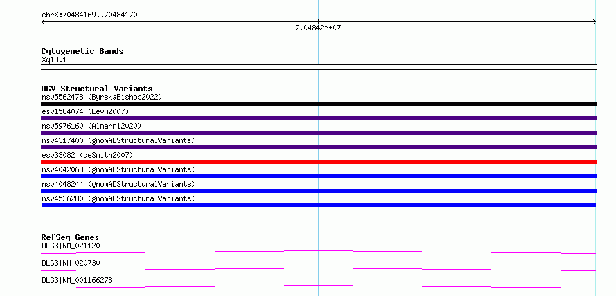Click the magenta line under DLG3|NM_021120
This screenshot has width=616, height=296.
318,252
